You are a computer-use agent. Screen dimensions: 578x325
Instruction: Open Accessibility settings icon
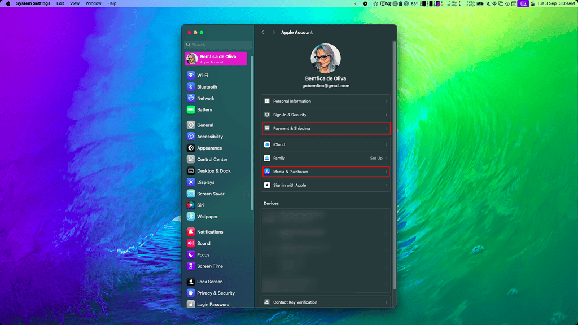pos(191,137)
